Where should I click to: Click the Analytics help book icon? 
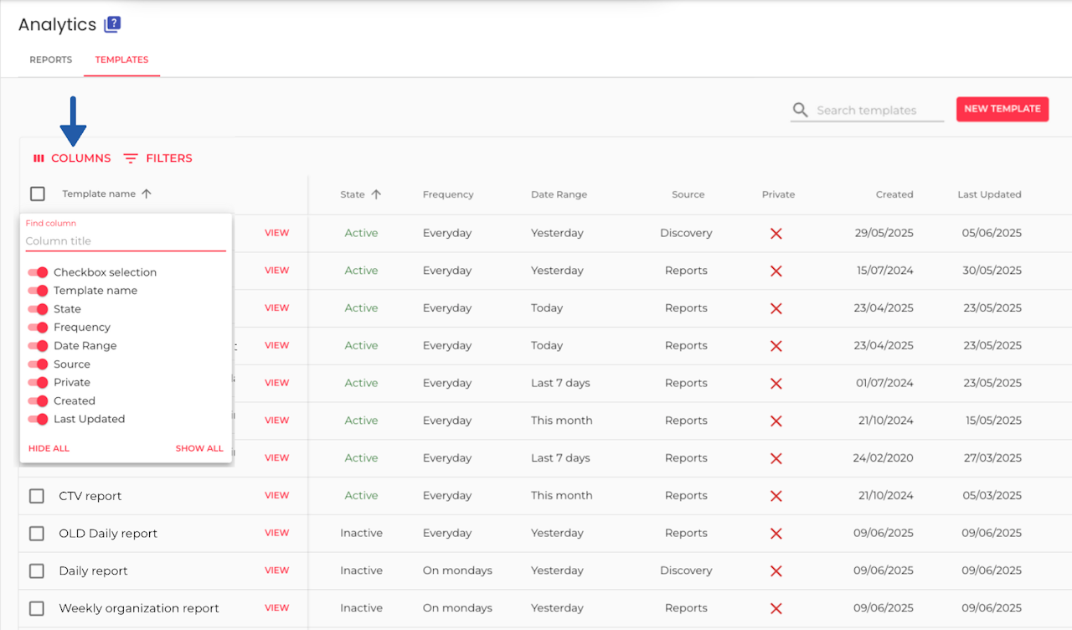coord(112,25)
